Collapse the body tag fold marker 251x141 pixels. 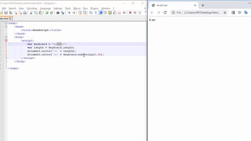6,37
